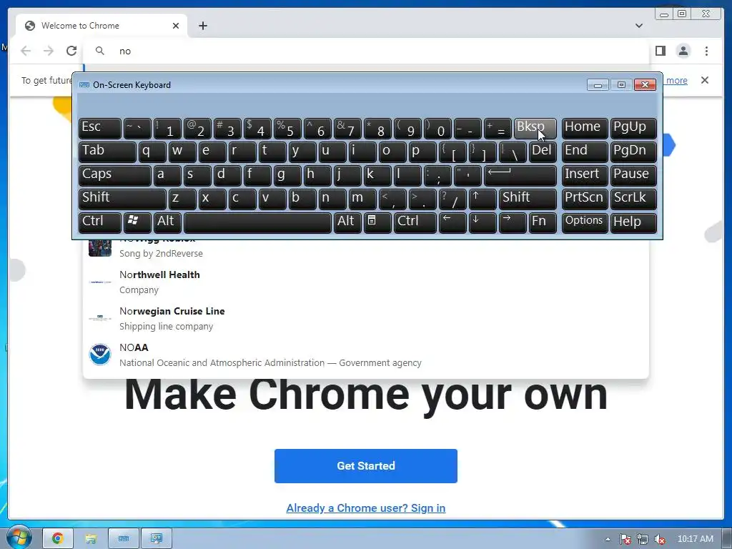Select the Welcome to Chrome tab
732x549 pixels.
point(102,26)
